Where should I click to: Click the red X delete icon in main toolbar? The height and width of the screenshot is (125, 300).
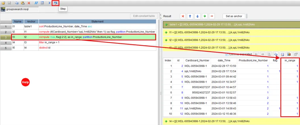[29, 3]
